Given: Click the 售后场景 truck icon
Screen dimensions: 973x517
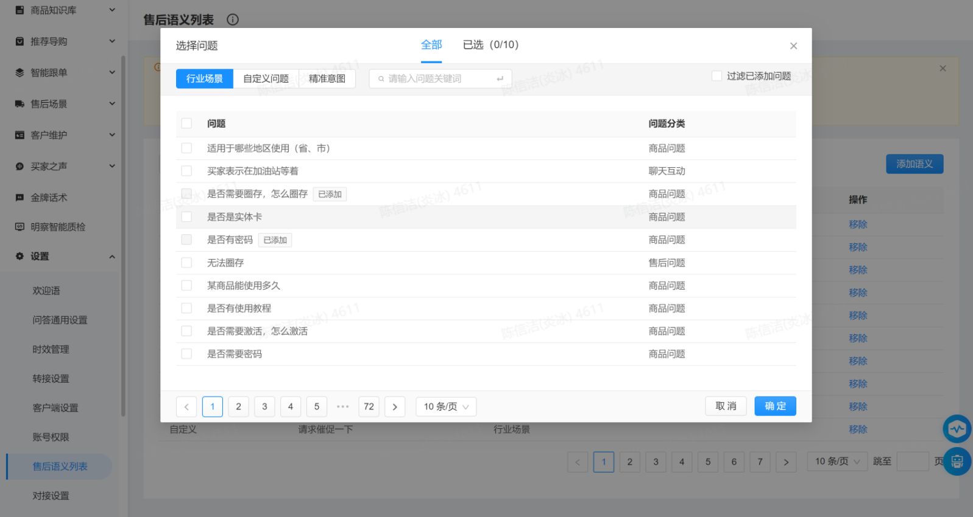Looking at the screenshot, I should click(19, 104).
